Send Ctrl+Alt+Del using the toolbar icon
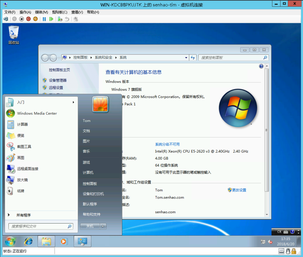303x257 pixels. click(6, 19)
